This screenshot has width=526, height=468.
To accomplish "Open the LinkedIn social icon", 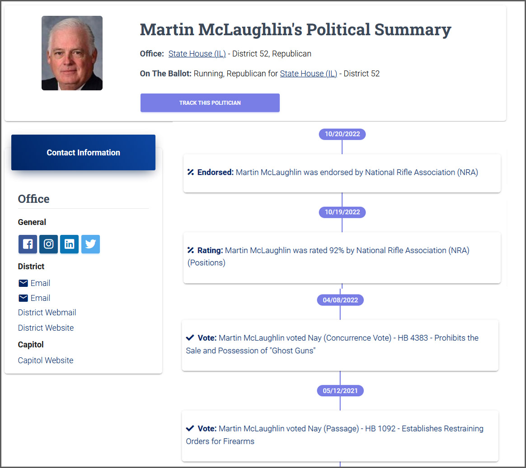I will click(x=69, y=244).
